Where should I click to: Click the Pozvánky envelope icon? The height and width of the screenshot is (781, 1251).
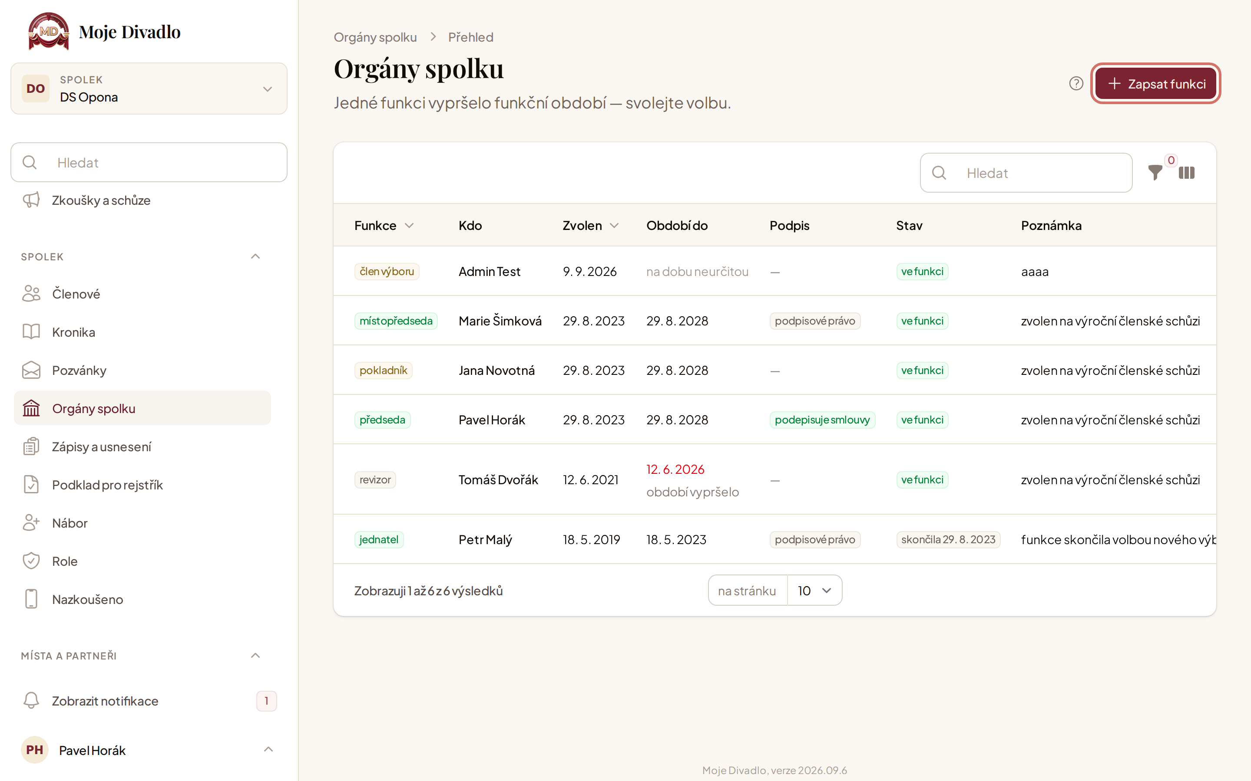[x=31, y=370]
